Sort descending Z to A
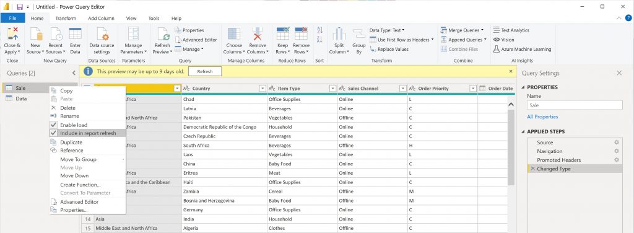This screenshot has height=233, width=634. pyautogui.click(x=320, y=40)
